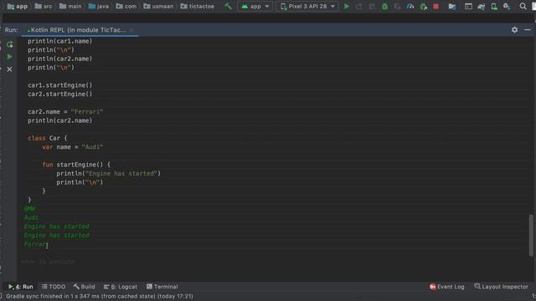Click the Rerun REPL icon

coord(9,44)
